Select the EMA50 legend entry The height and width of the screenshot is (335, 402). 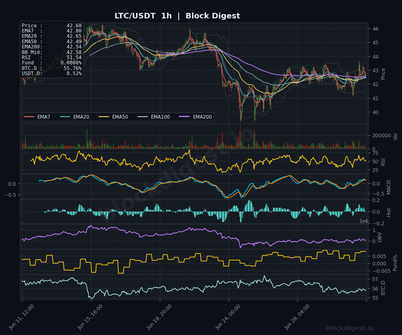[x=114, y=117]
